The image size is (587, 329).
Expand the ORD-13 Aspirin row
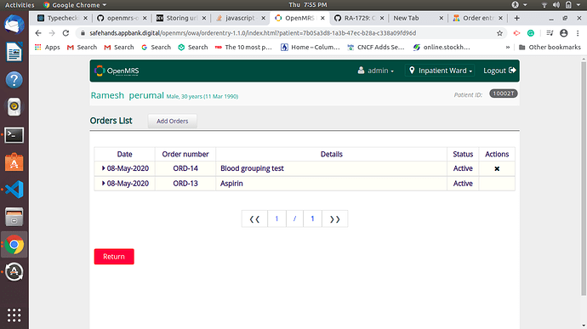[103, 184]
